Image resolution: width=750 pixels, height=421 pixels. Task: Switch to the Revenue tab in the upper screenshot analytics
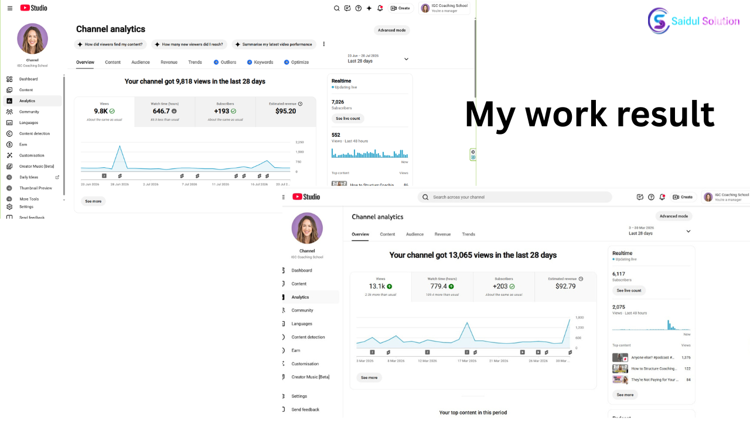[x=169, y=62]
